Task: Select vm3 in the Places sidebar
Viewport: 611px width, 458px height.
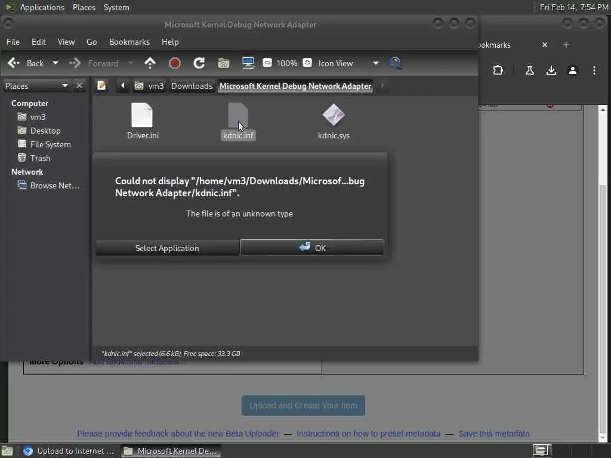Action: point(38,117)
